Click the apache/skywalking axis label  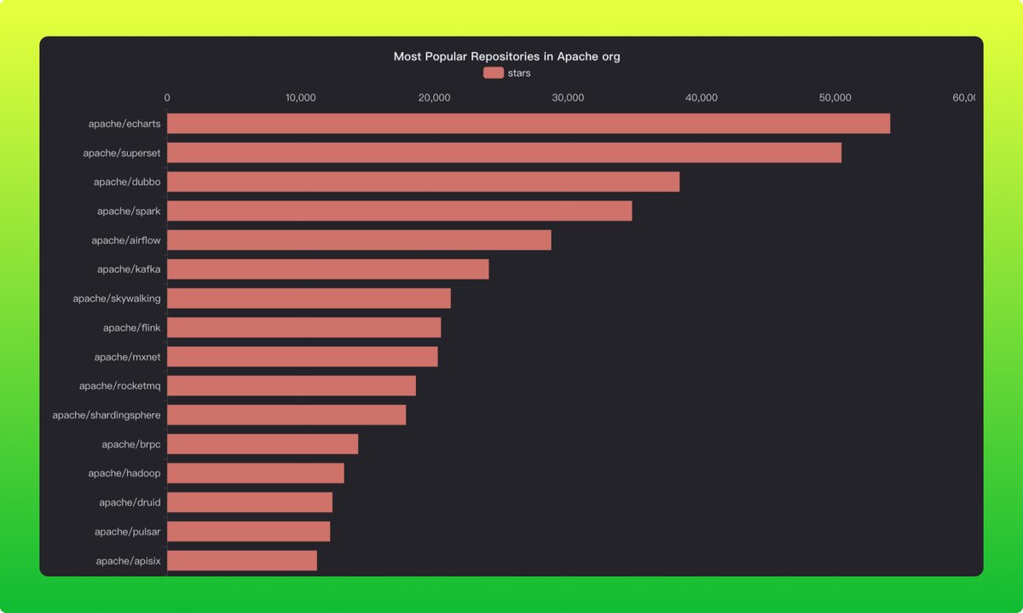[x=117, y=298]
